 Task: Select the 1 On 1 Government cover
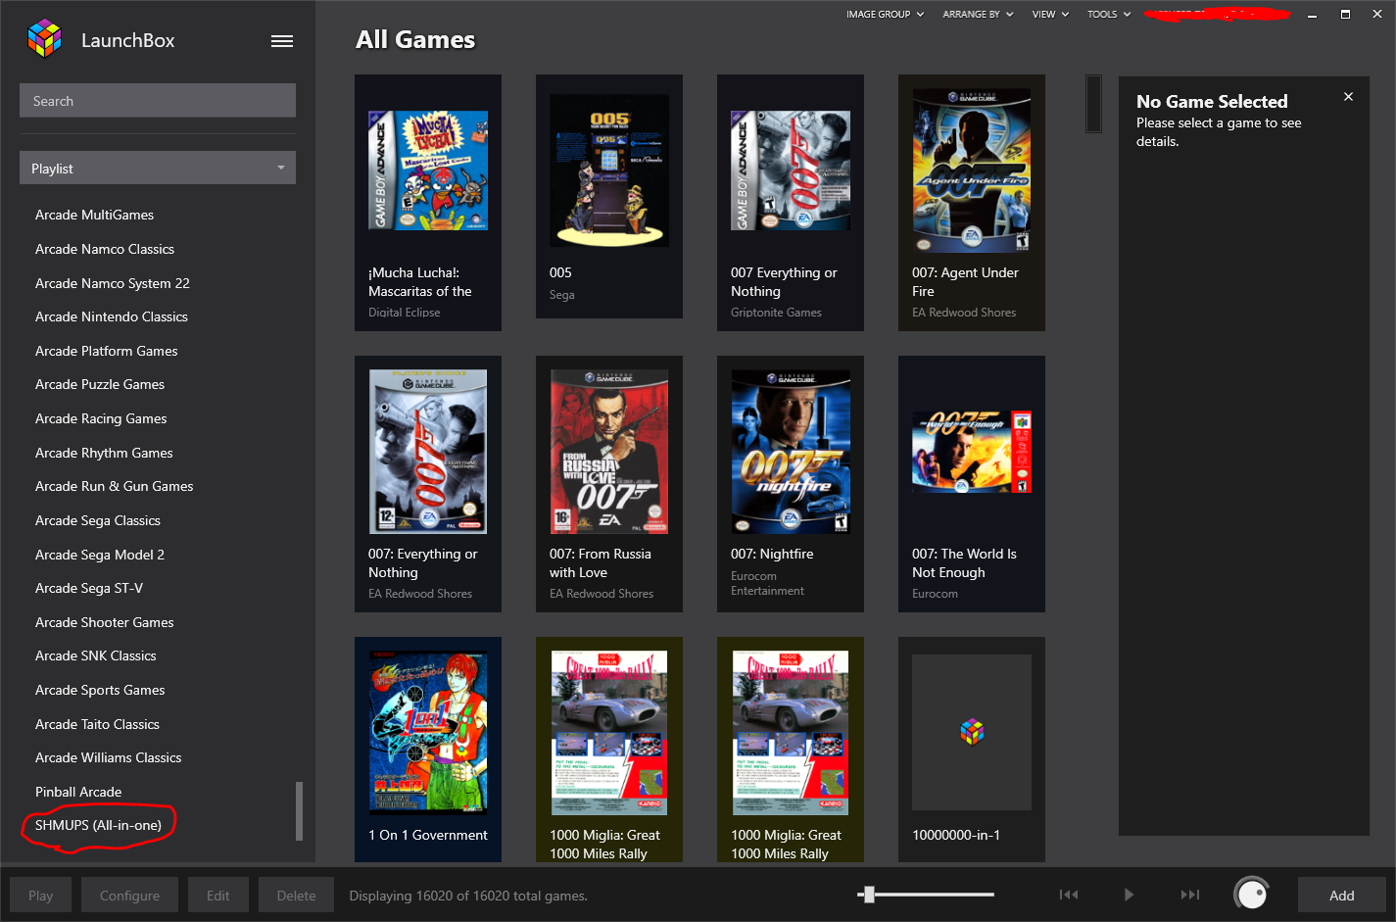[428, 733]
